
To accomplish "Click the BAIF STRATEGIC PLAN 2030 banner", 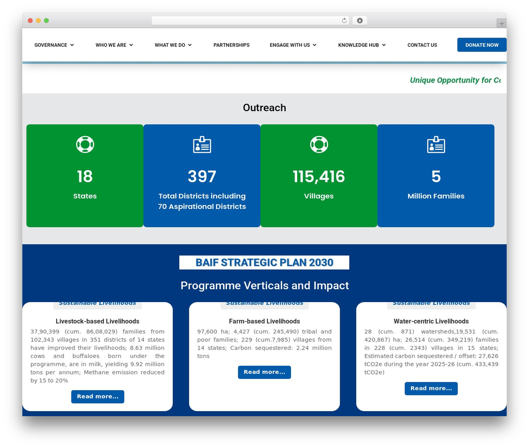I will tap(264, 262).
